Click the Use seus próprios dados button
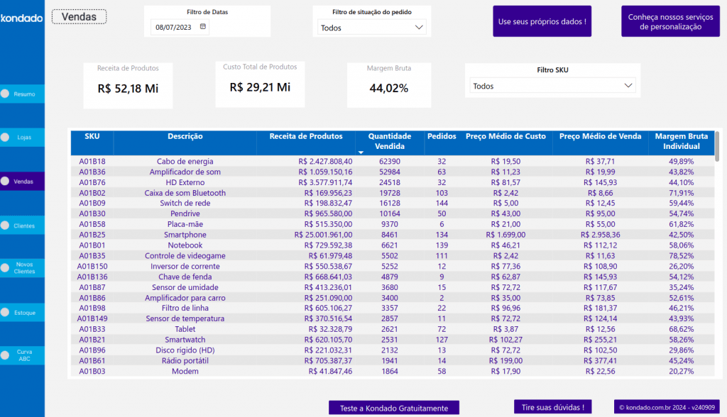The height and width of the screenshot is (417, 727). [542, 21]
